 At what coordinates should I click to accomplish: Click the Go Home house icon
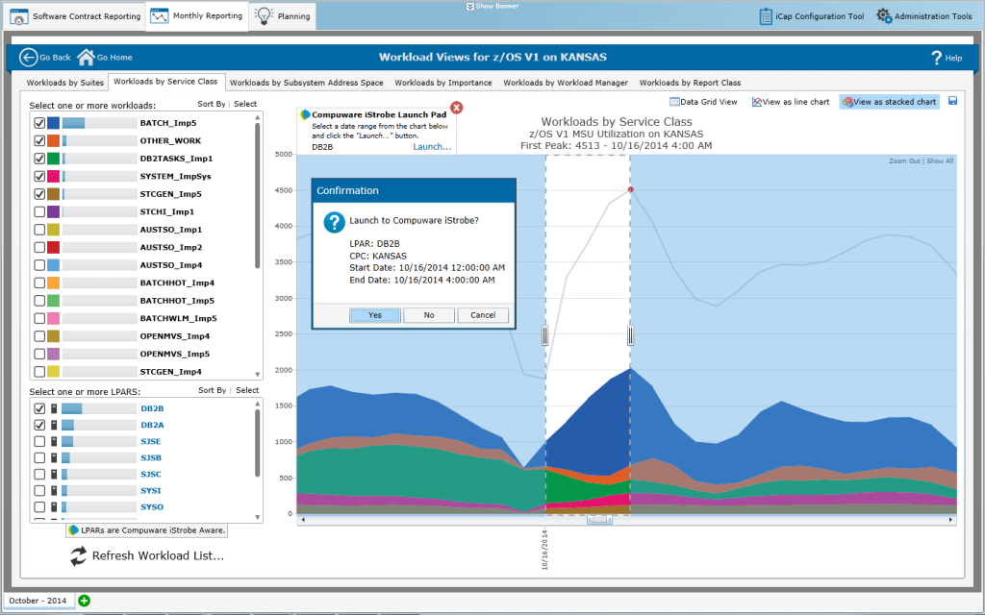pyautogui.click(x=86, y=57)
